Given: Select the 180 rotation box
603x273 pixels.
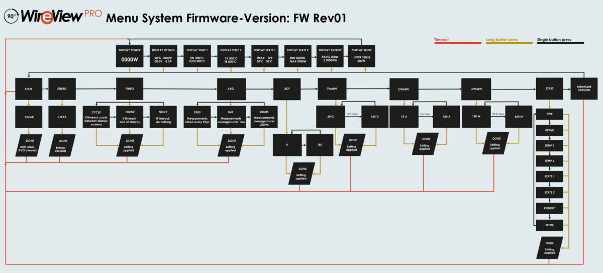Looking at the screenshot, I should [x=320, y=145].
